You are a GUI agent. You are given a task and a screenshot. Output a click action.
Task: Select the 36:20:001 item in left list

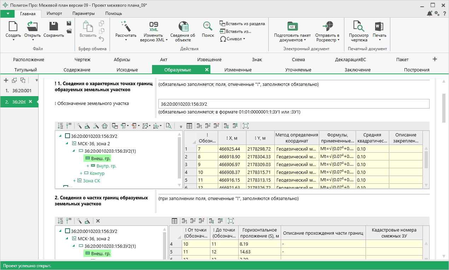[22, 91]
